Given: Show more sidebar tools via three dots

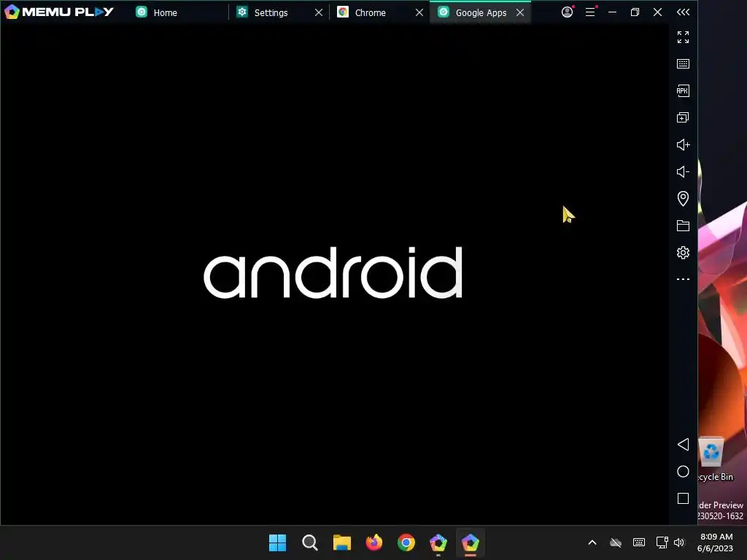Looking at the screenshot, I should 683,279.
